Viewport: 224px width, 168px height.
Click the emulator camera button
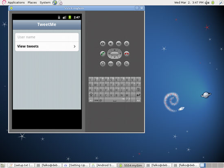point(103,44)
